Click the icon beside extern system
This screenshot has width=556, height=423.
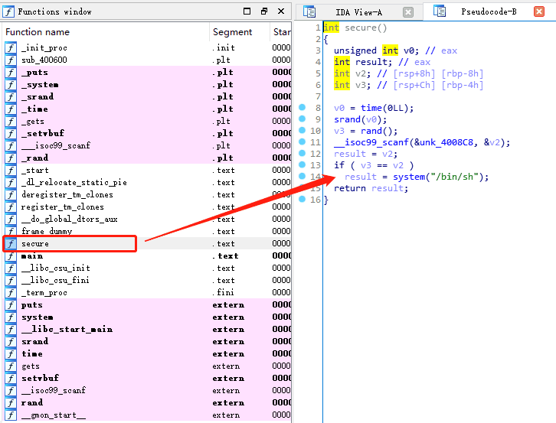pos(11,317)
